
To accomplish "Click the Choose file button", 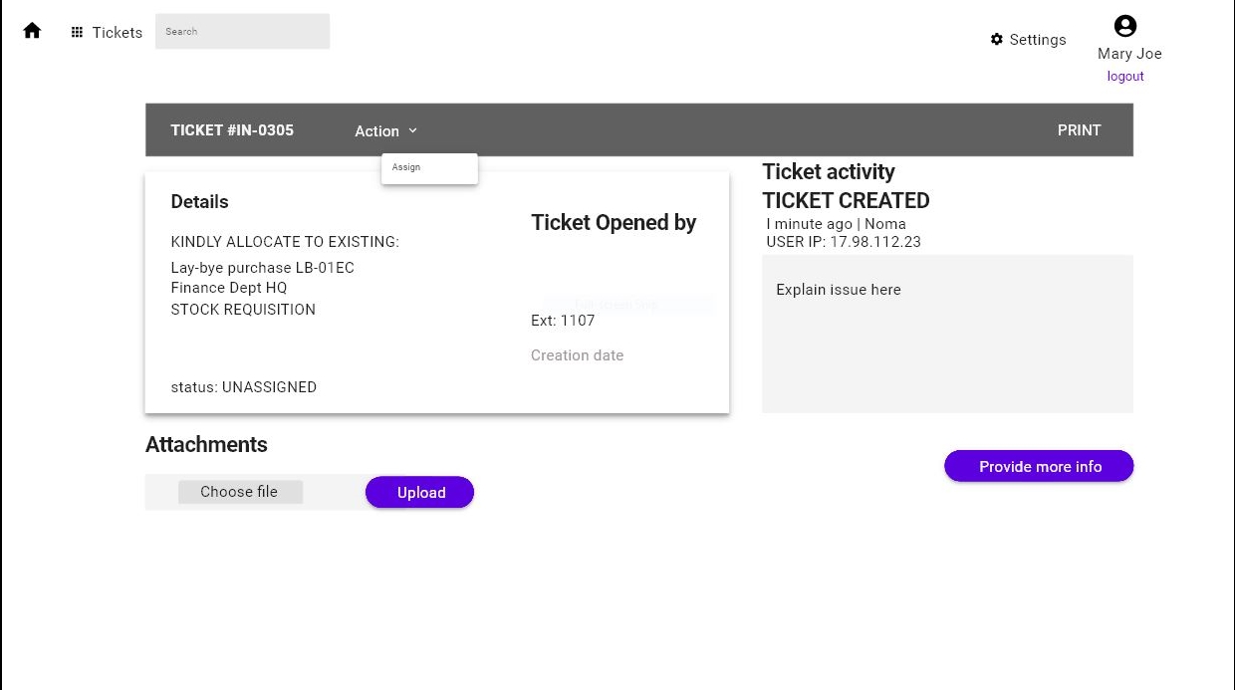I will [239, 492].
